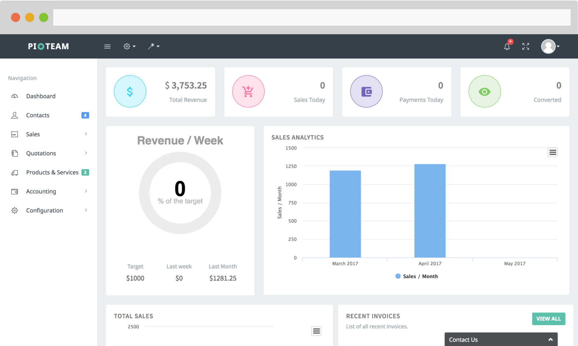Screen dimensions: 578x346
Task: Open the notifications bell
Action: click(507, 46)
